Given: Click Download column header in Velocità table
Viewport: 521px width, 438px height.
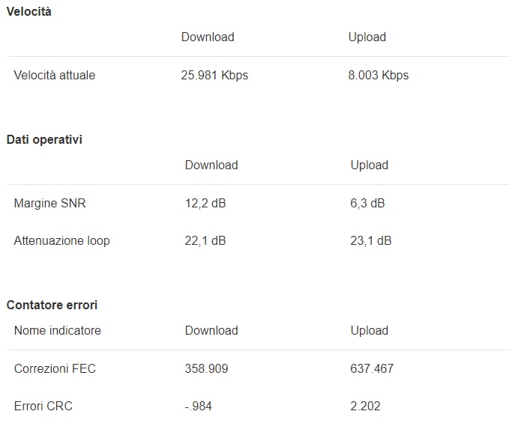Looking at the screenshot, I should [208, 37].
